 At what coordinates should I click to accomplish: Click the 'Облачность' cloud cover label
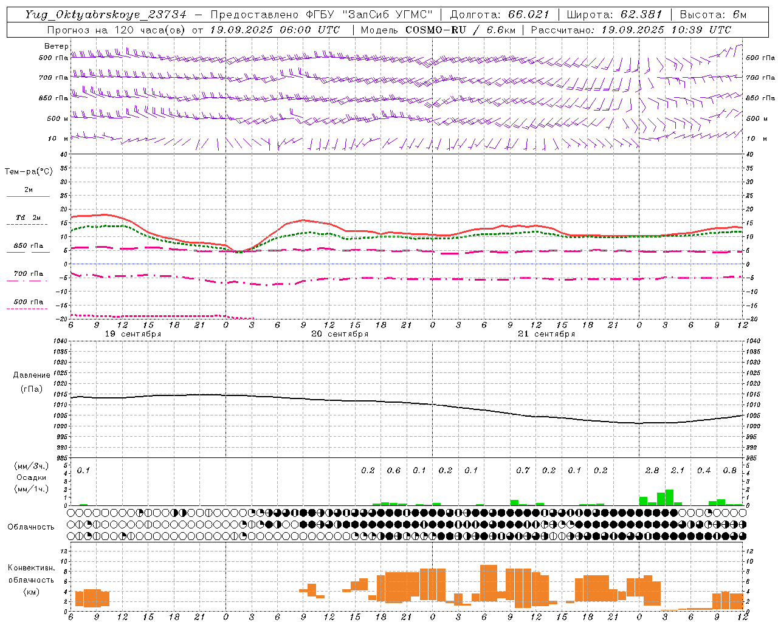click(31, 527)
